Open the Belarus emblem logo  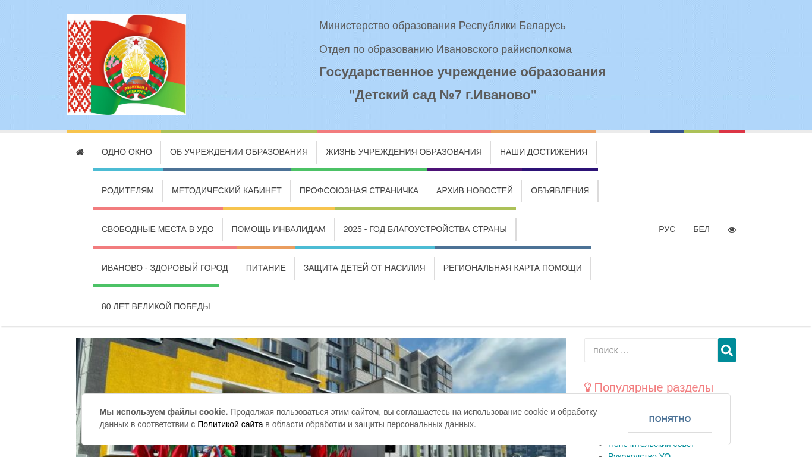(x=127, y=65)
